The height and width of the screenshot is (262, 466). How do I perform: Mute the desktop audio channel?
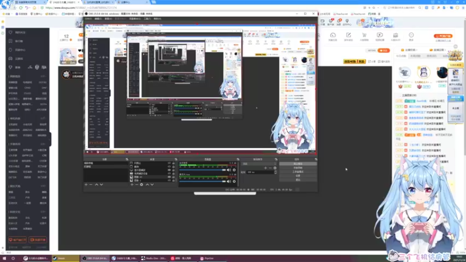coord(228,170)
